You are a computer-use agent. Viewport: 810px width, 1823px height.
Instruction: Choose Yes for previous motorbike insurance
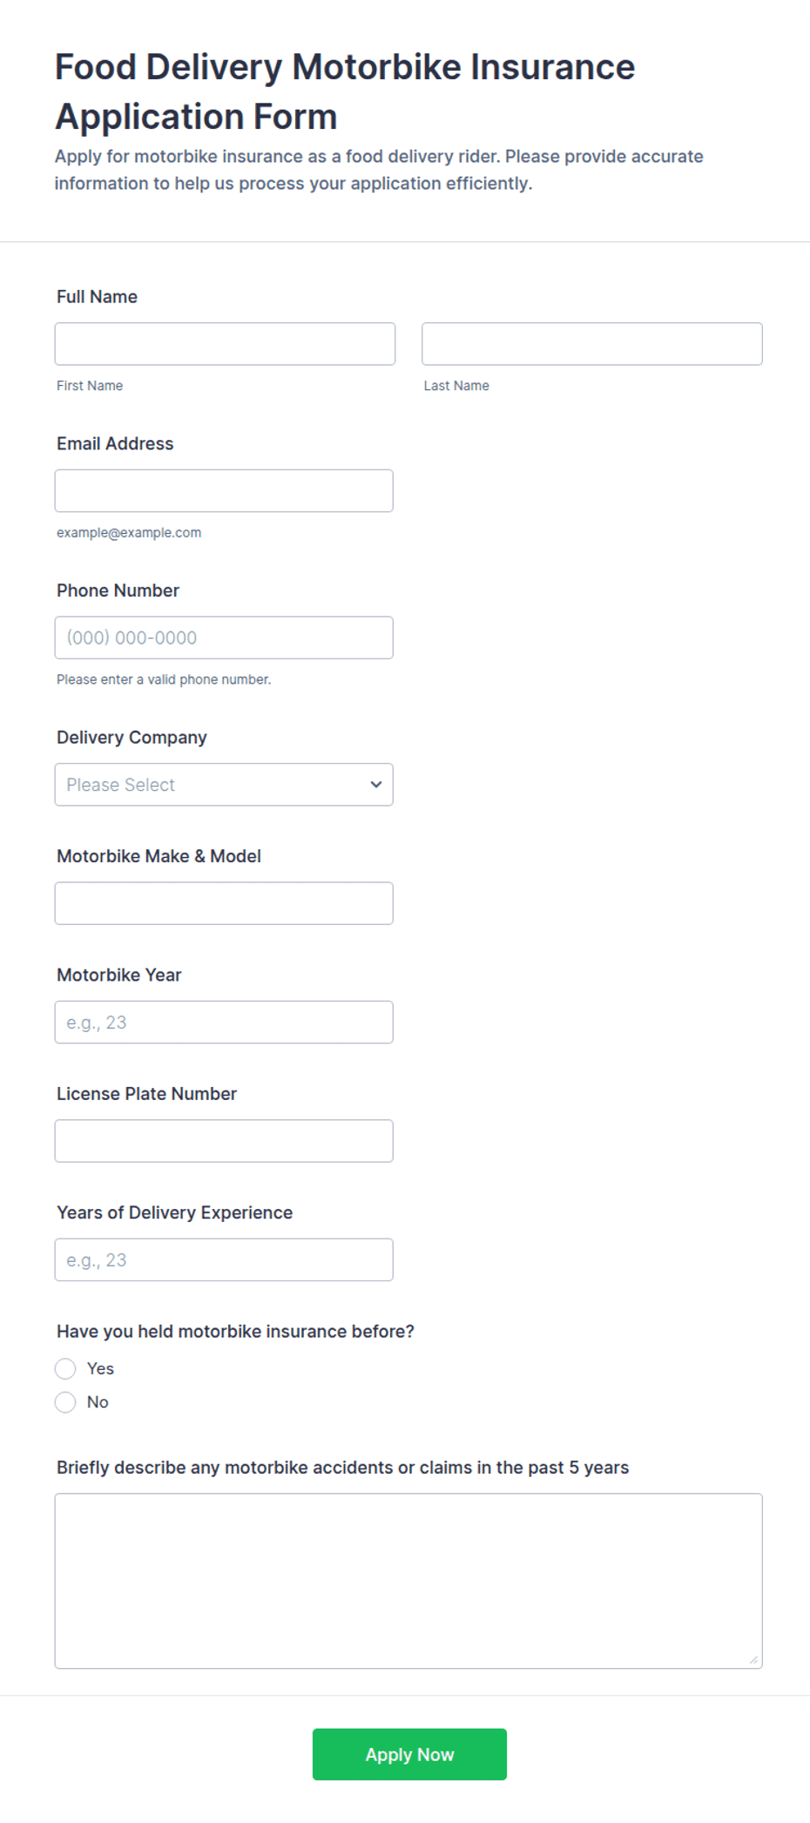pyautogui.click(x=65, y=1369)
